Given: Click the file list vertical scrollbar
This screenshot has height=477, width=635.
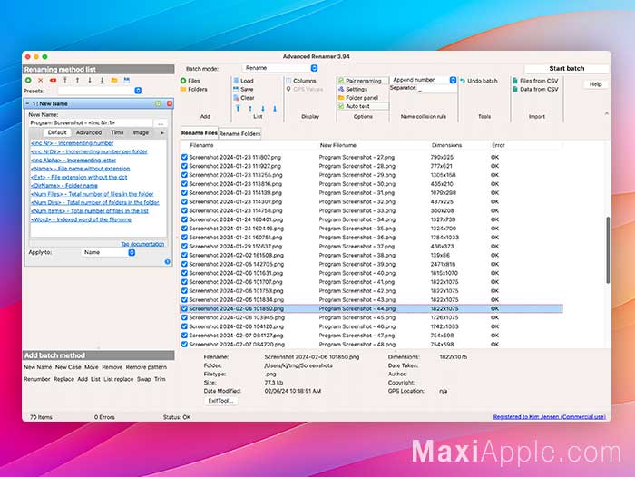Looking at the screenshot, I should coord(608,250).
